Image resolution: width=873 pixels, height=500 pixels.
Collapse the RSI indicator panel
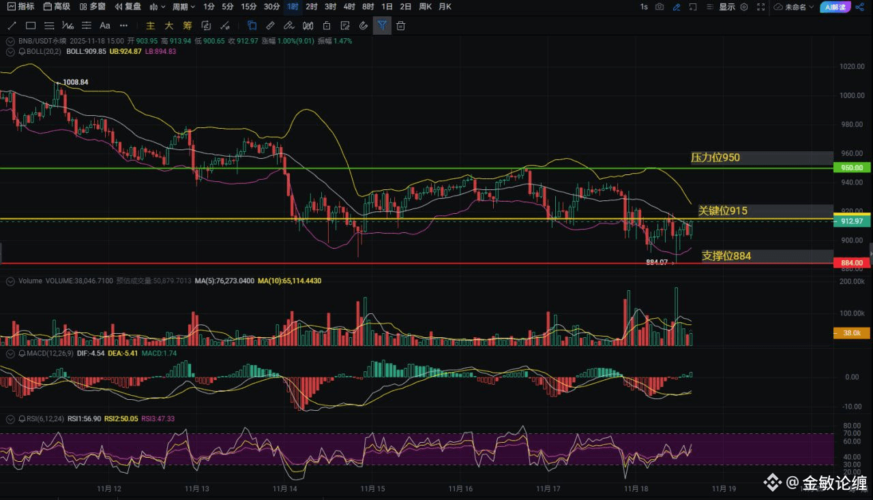[x=10, y=419]
